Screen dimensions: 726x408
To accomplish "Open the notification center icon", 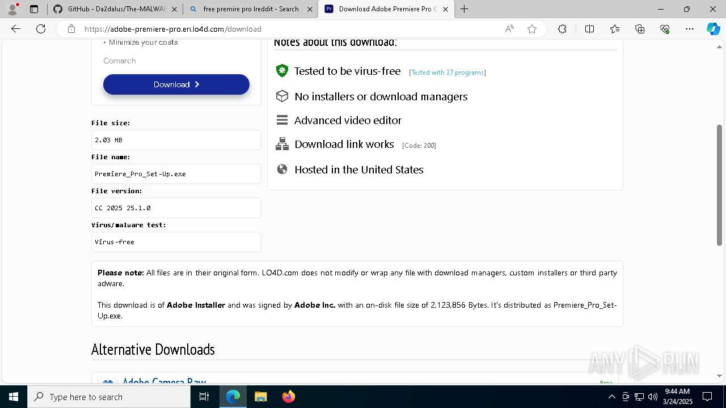I will 707,397.
